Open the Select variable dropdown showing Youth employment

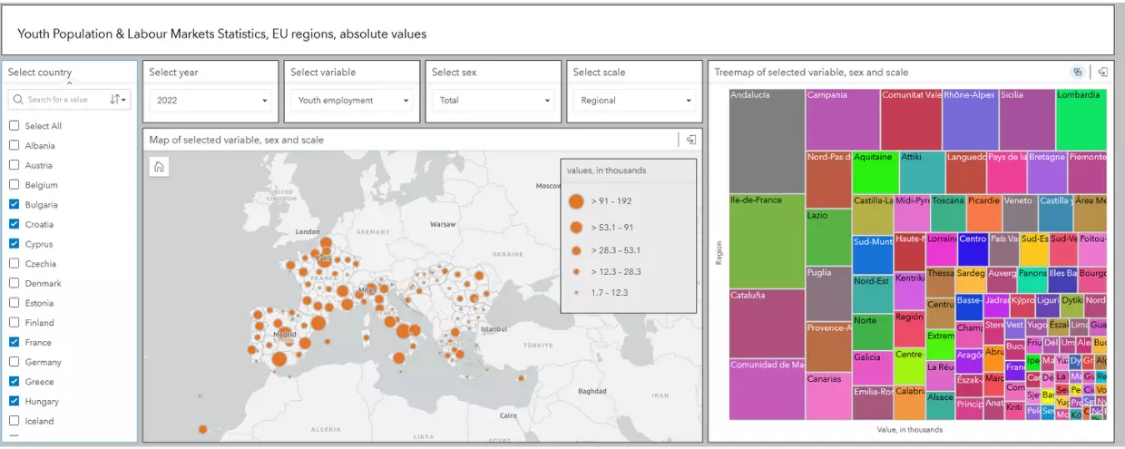tap(353, 101)
